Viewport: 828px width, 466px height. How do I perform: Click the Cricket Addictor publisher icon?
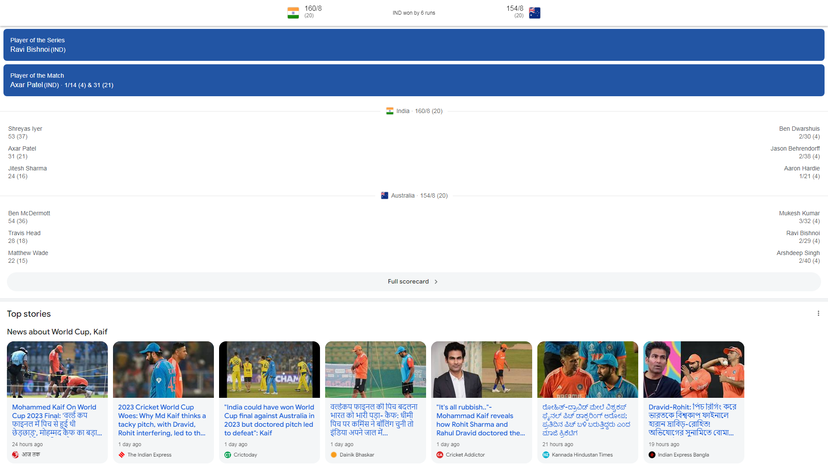coord(440,454)
